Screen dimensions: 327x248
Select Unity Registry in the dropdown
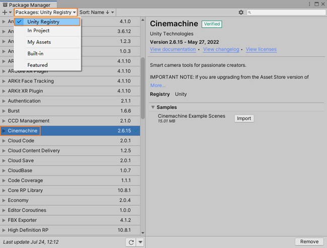click(x=43, y=22)
